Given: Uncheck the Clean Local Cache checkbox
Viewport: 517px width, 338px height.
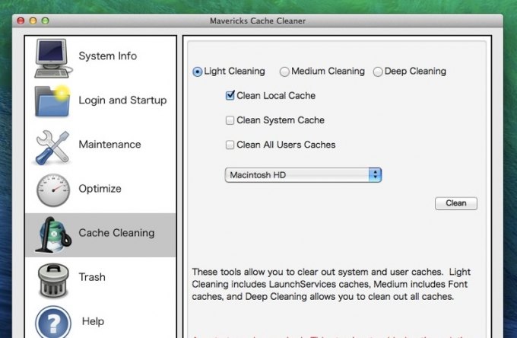Looking at the screenshot, I should [230, 95].
